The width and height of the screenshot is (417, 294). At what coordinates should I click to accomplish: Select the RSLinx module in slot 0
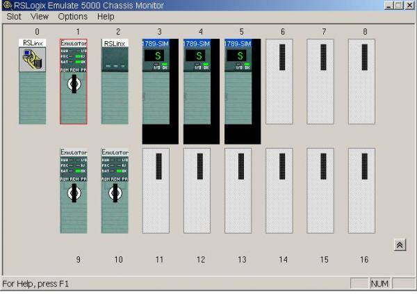point(33,81)
